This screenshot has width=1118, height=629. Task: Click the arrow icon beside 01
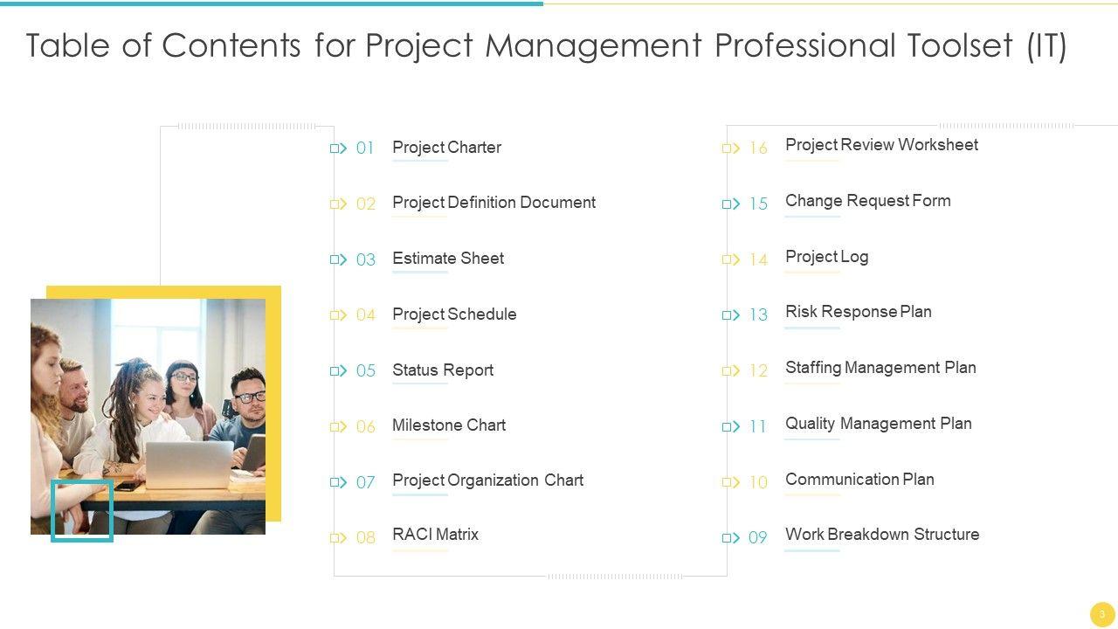(x=338, y=149)
